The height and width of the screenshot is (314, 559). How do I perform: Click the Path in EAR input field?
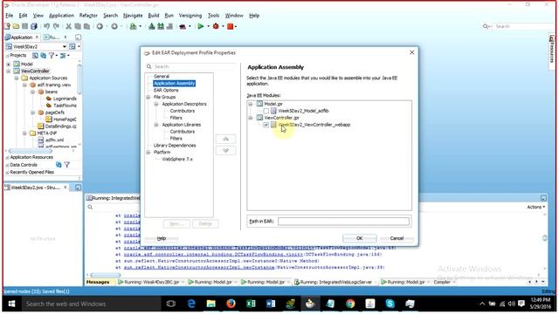point(343,222)
